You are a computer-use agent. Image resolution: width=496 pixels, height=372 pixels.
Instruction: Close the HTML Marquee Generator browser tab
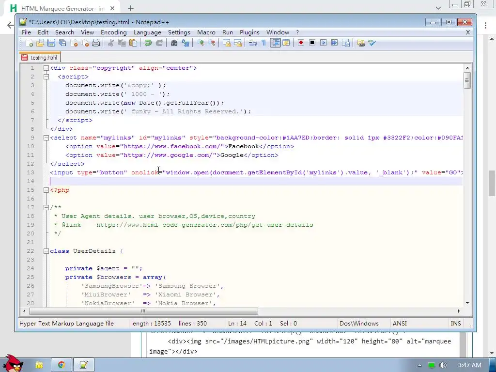[x=112, y=9]
